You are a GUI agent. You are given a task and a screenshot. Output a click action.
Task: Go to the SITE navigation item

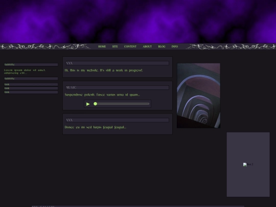pos(115,47)
